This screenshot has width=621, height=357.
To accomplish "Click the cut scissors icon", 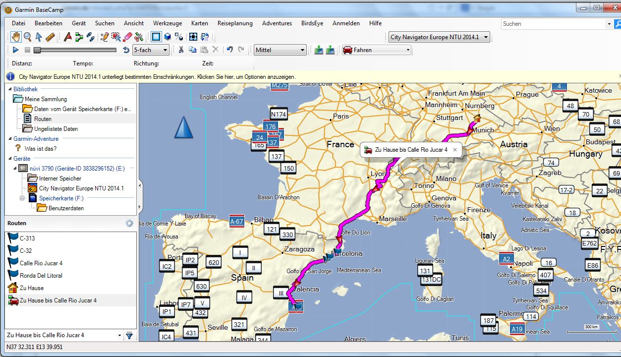I will click(181, 50).
